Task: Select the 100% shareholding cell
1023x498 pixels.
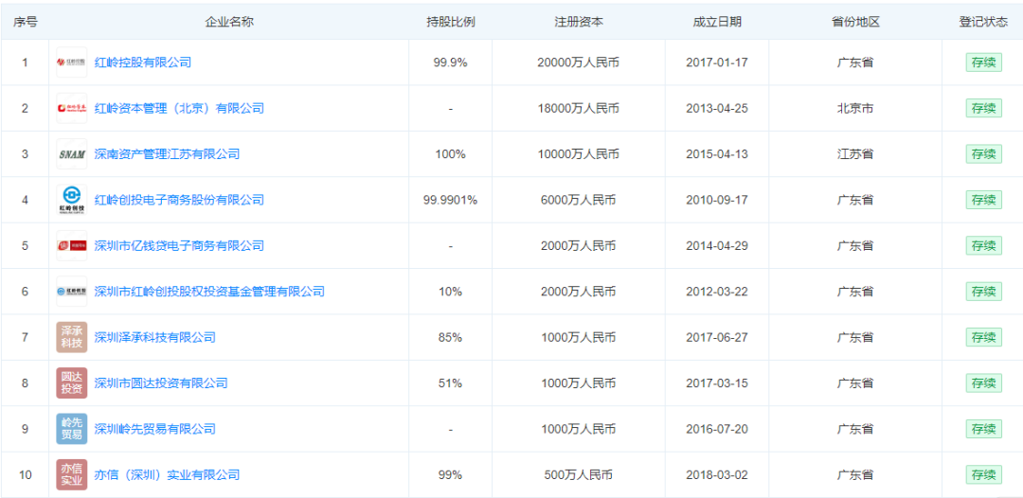Action: click(x=450, y=154)
